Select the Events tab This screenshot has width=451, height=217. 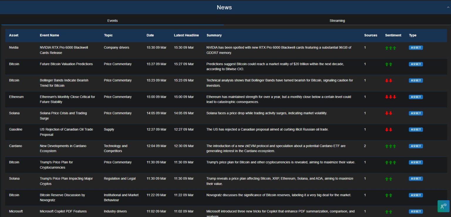(112, 21)
